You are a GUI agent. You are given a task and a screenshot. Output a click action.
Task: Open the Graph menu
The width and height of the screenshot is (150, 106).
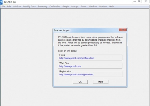pos(65,7)
